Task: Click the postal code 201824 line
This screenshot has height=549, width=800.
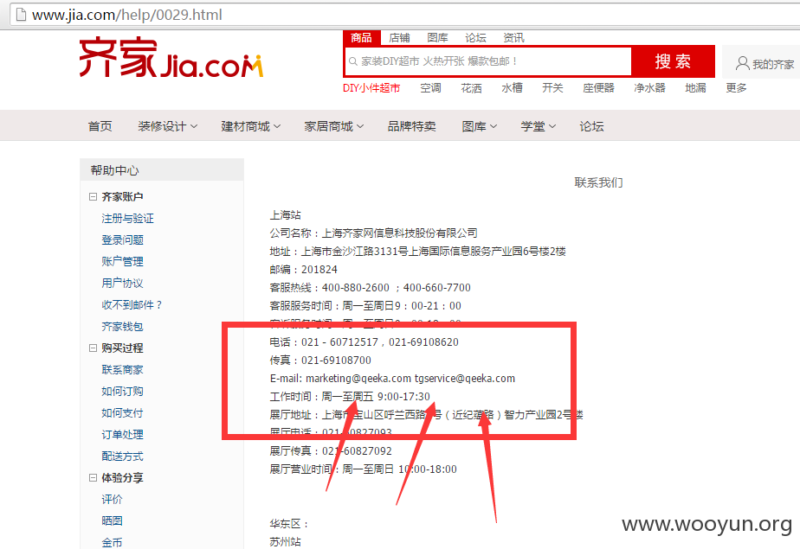Action: pos(304,270)
